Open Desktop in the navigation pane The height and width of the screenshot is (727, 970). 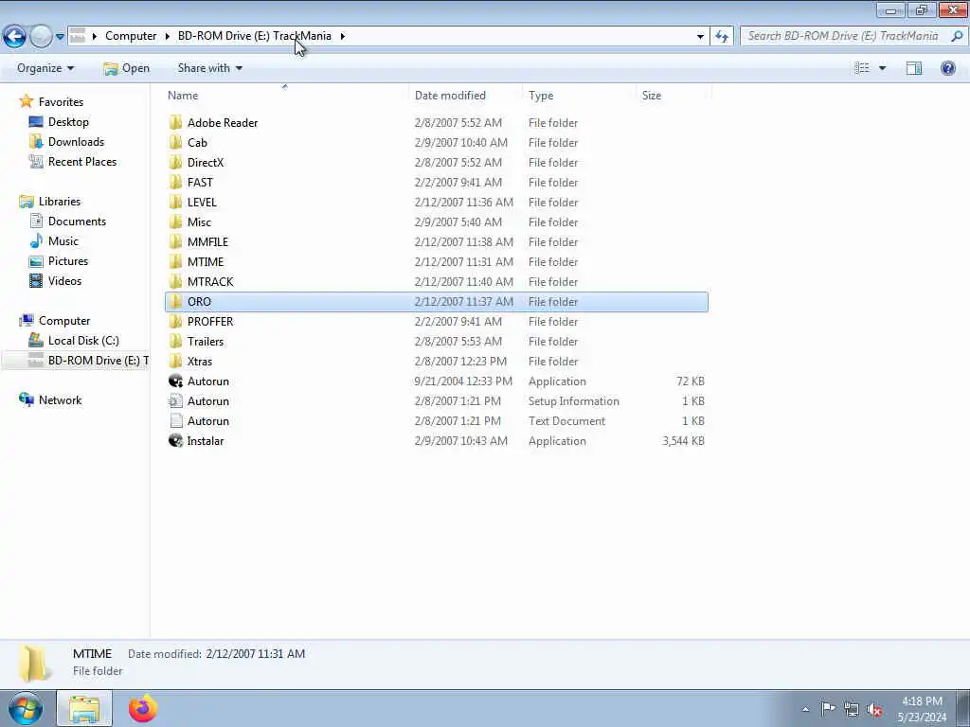(68, 122)
